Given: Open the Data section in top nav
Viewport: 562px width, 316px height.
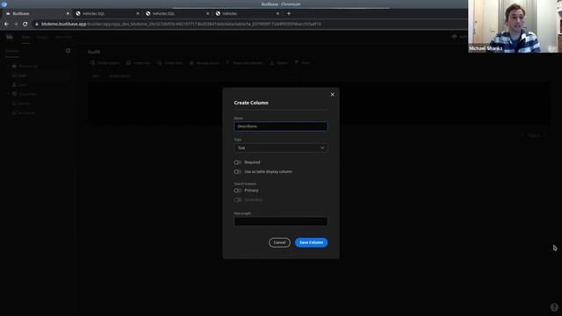Looking at the screenshot, I should point(25,37).
